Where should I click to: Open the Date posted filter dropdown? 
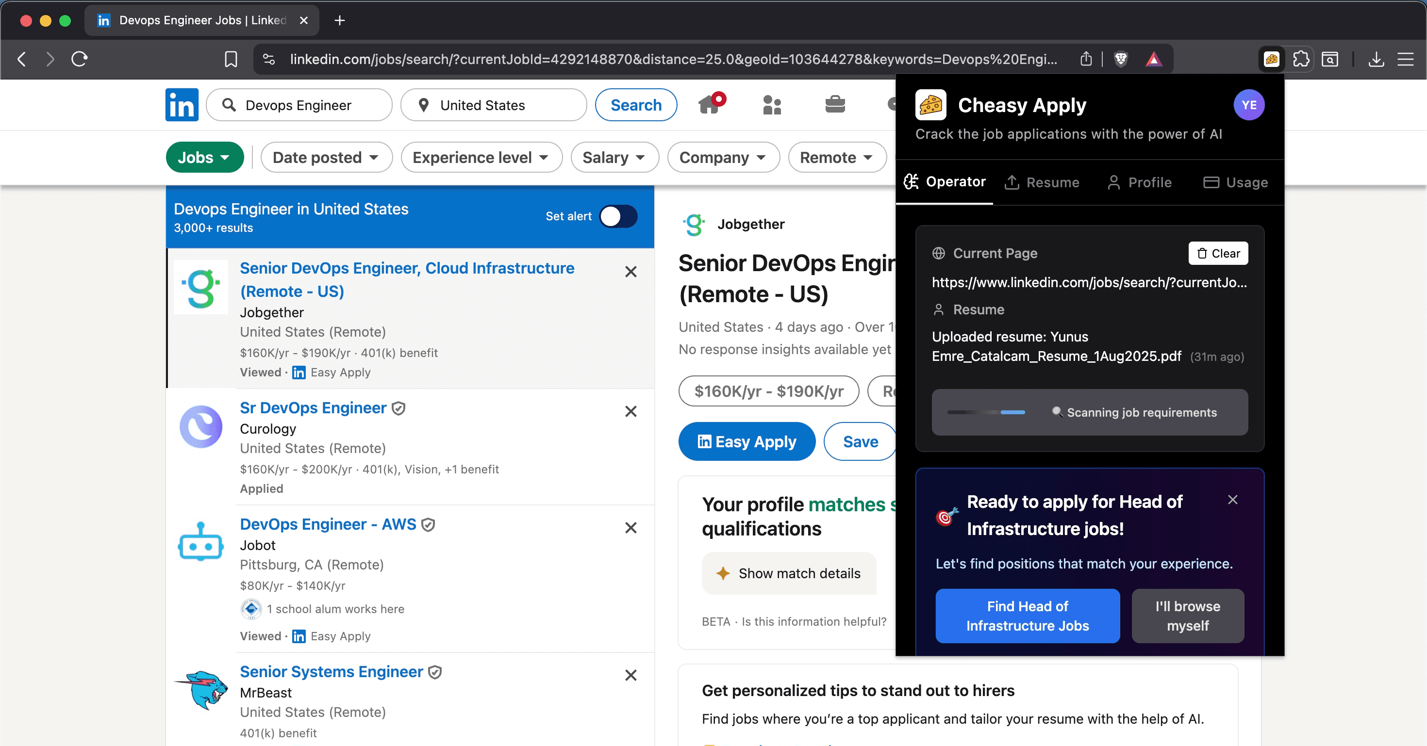[326, 157]
